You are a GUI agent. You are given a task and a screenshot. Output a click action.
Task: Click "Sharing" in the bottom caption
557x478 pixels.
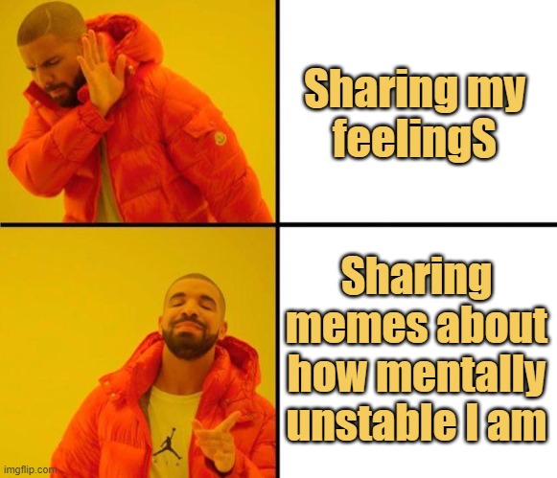point(417,280)
